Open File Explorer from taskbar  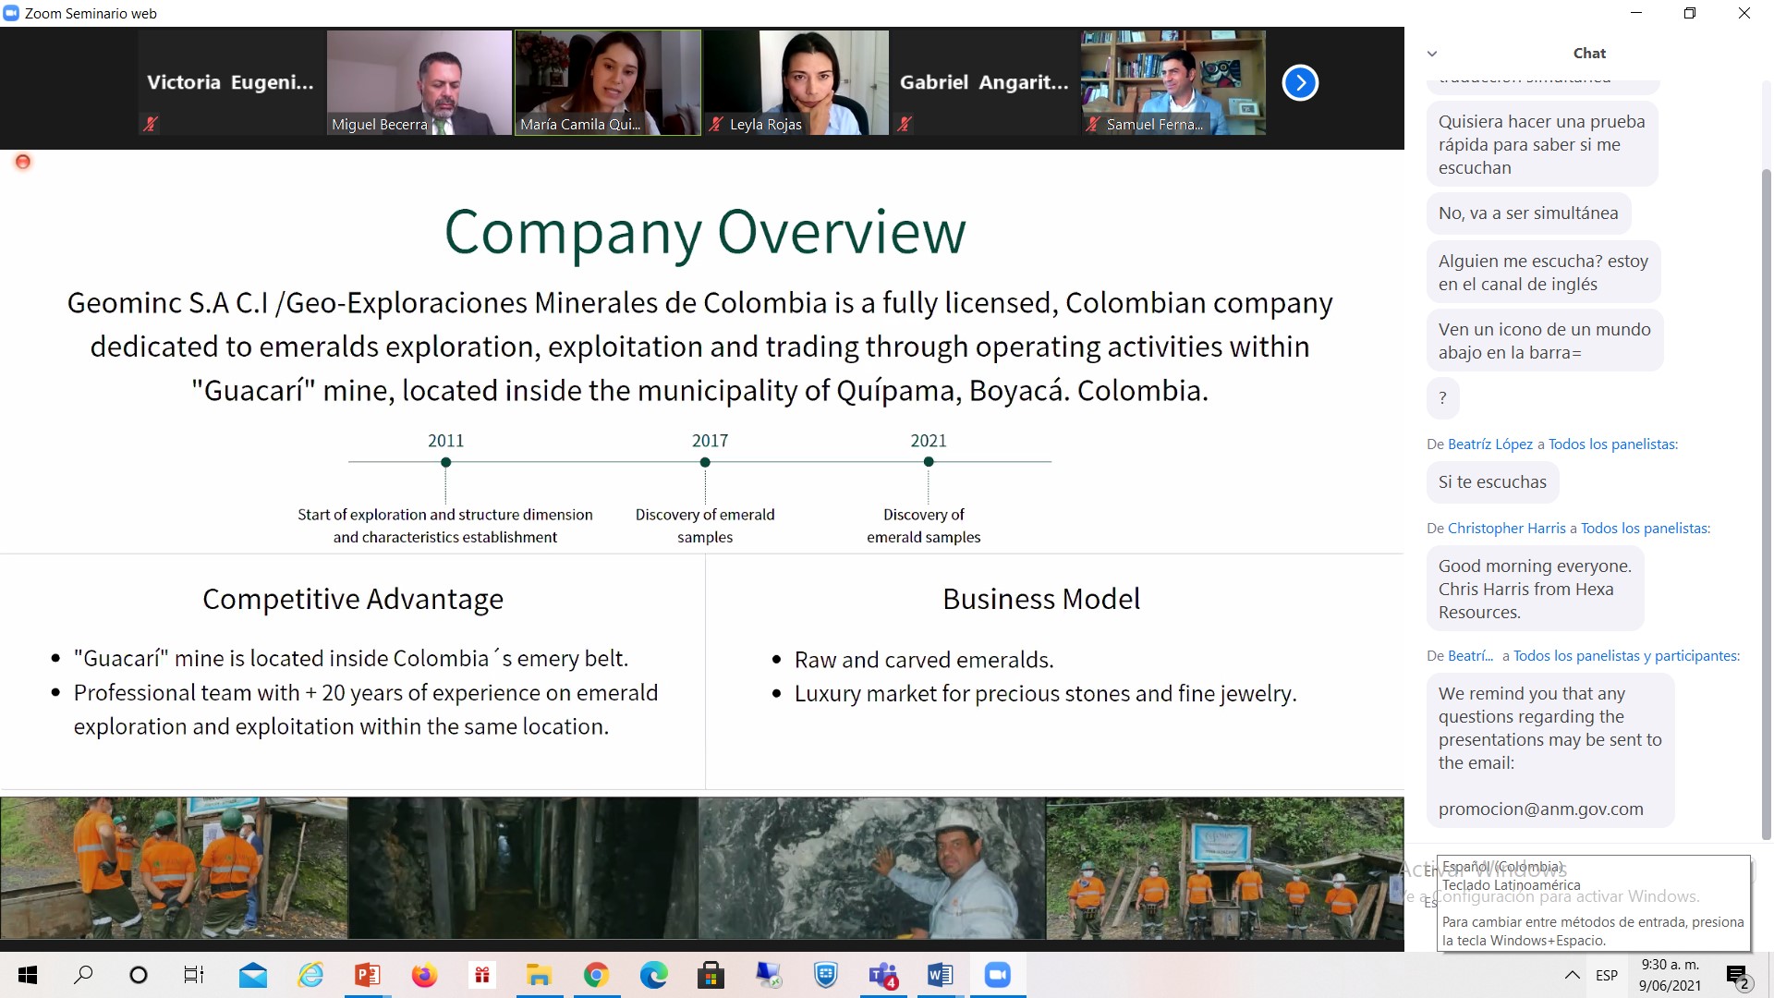[540, 975]
